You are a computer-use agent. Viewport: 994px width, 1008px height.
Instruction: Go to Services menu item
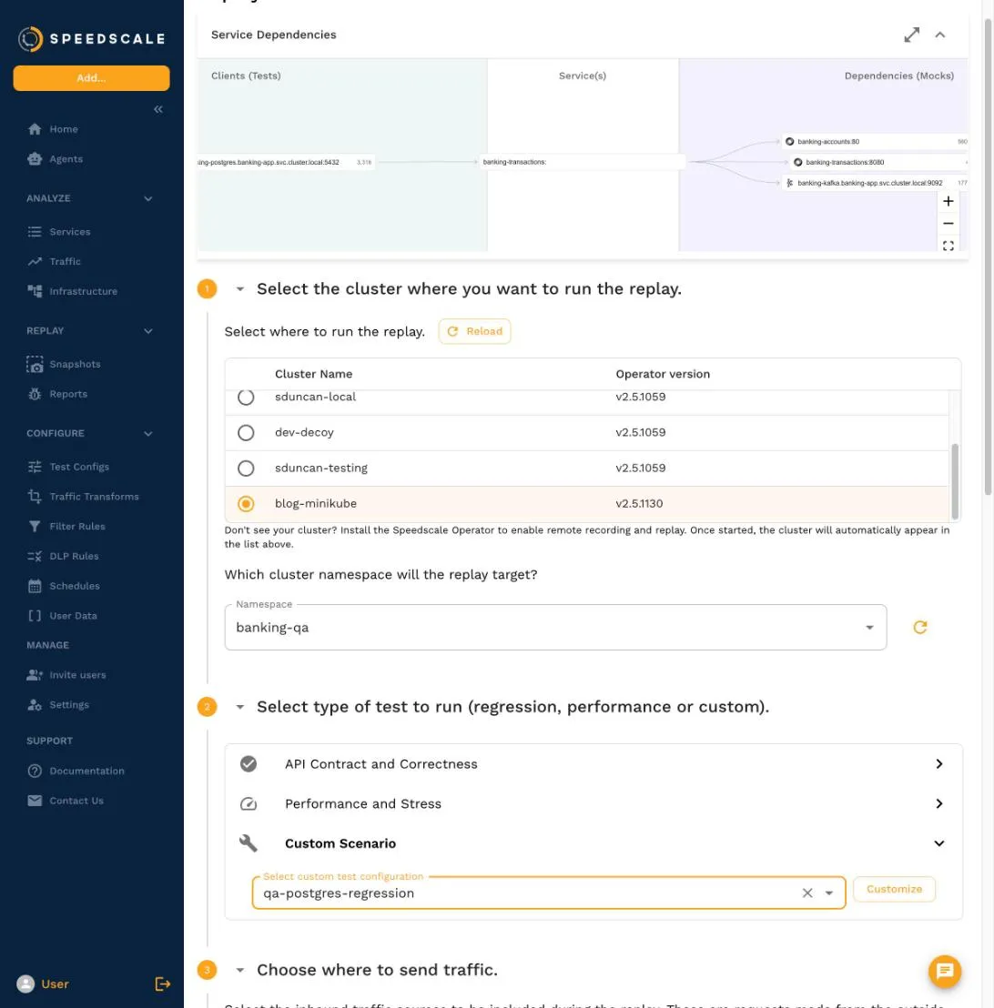[70, 231]
